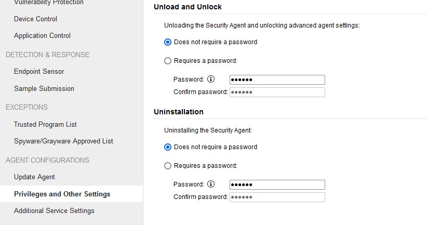The width and height of the screenshot is (427, 225).
Task: Open Additional Service Settings
Action: (x=54, y=210)
